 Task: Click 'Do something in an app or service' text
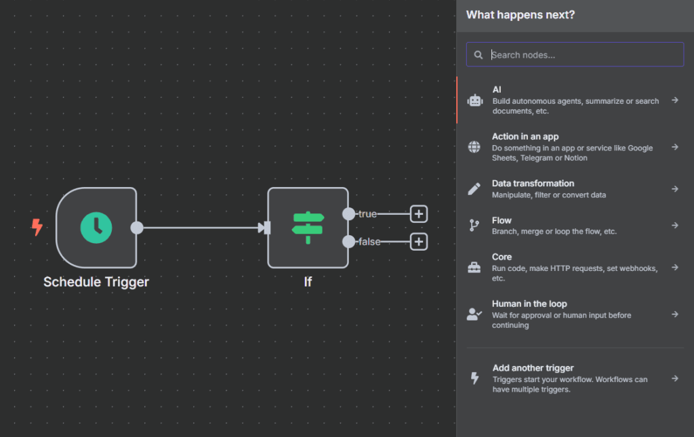point(572,152)
